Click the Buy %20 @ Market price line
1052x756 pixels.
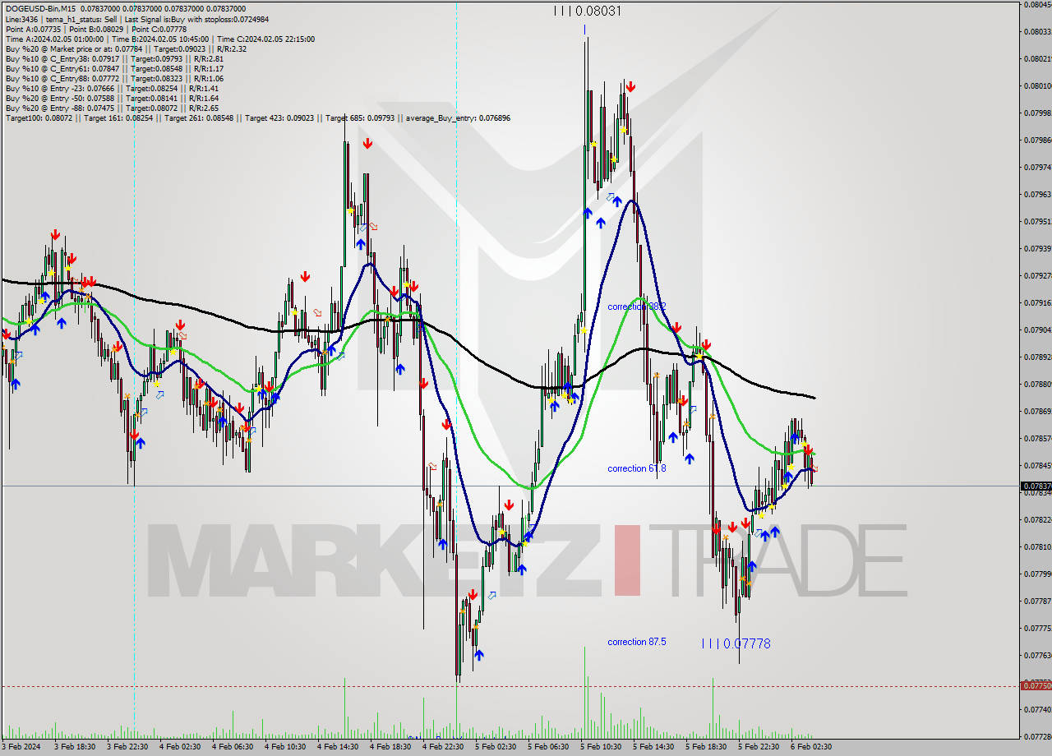tap(126, 48)
